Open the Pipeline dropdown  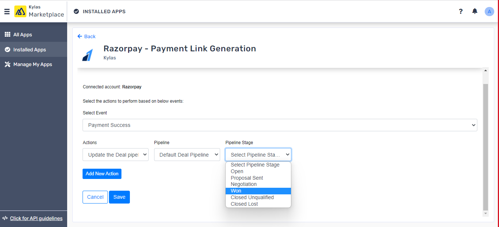coord(187,155)
